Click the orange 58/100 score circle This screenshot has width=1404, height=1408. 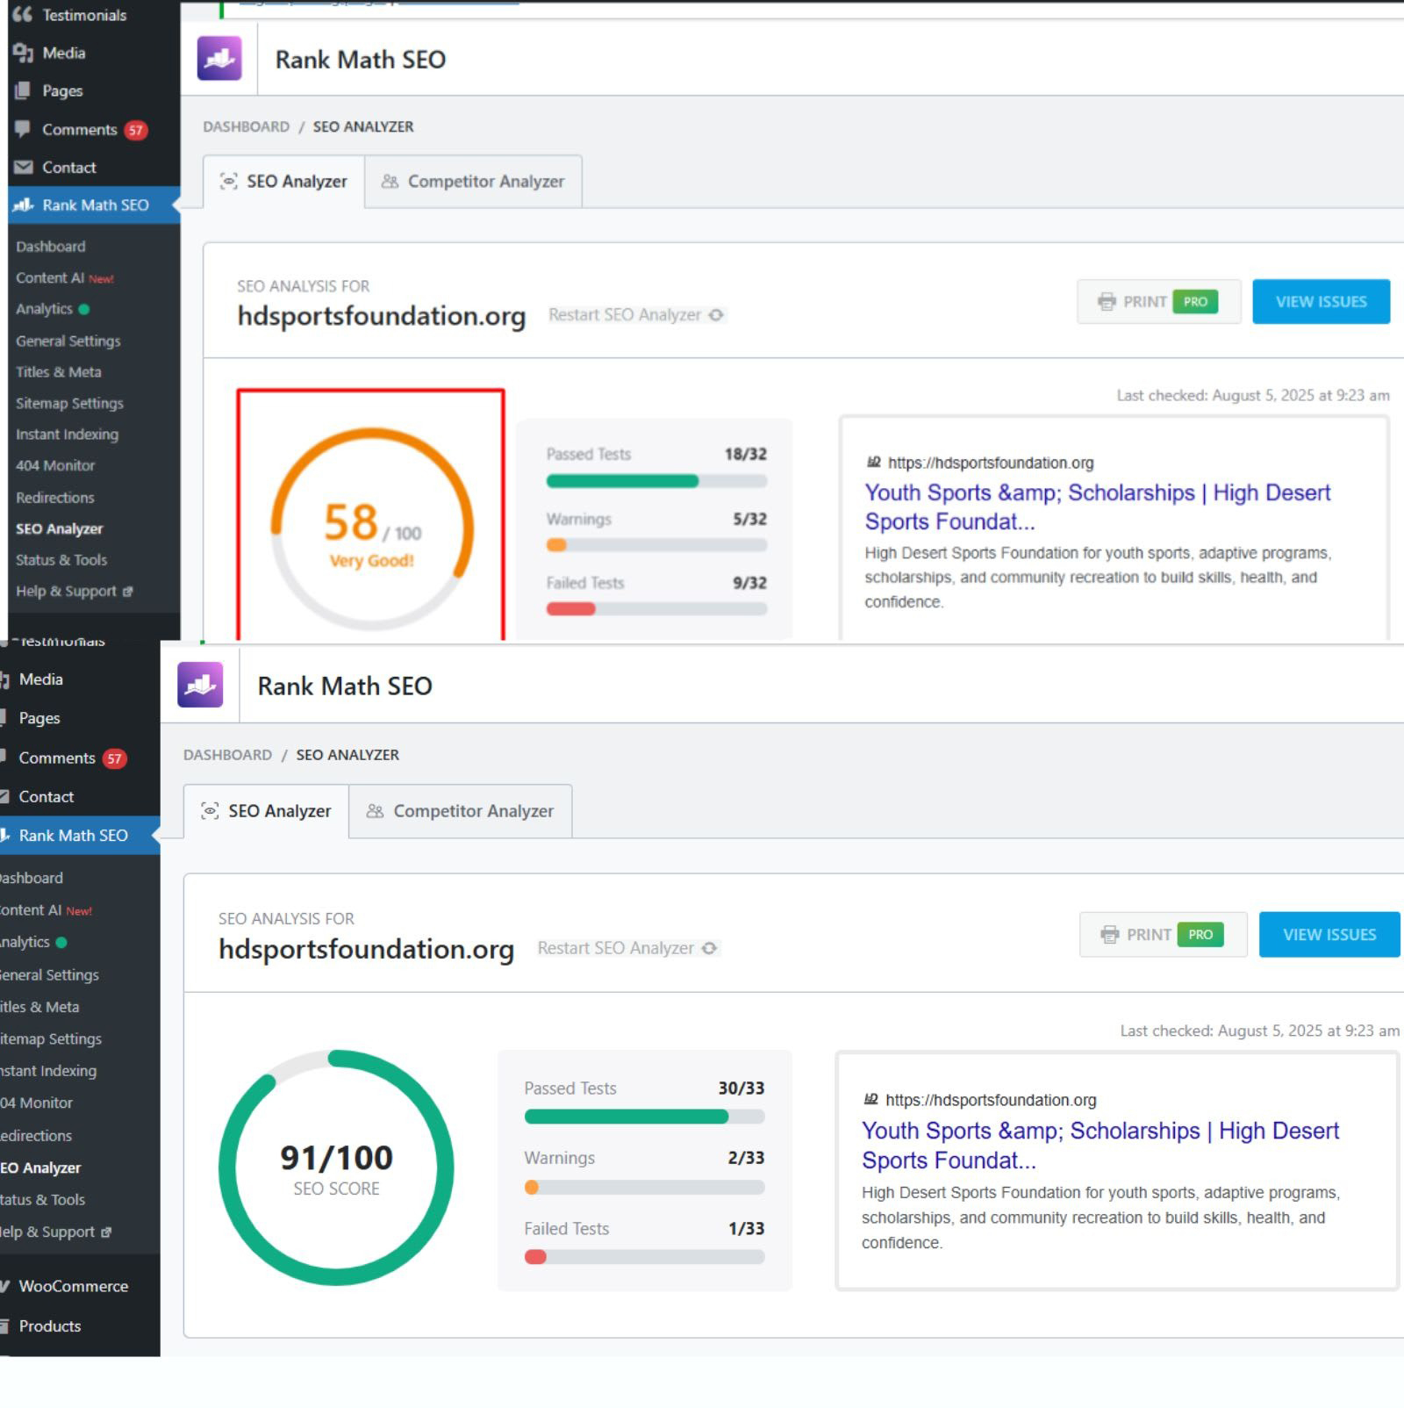click(371, 528)
